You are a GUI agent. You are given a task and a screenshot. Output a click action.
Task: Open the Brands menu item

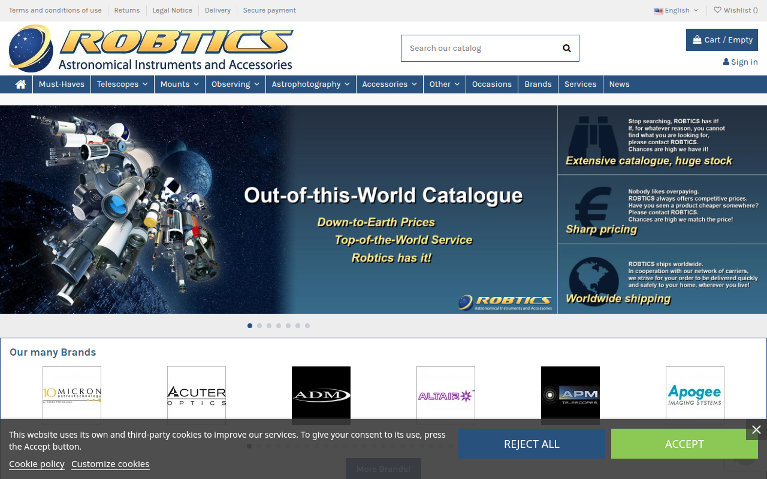[538, 84]
